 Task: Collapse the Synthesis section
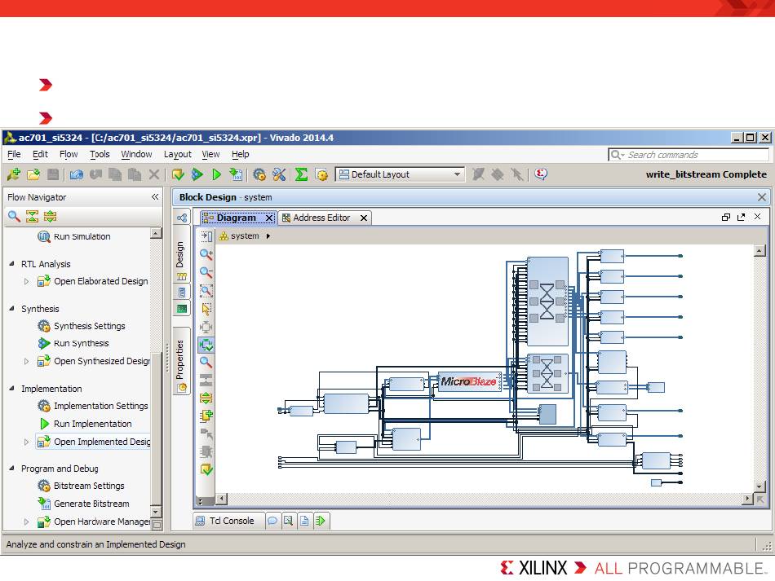point(12,309)
